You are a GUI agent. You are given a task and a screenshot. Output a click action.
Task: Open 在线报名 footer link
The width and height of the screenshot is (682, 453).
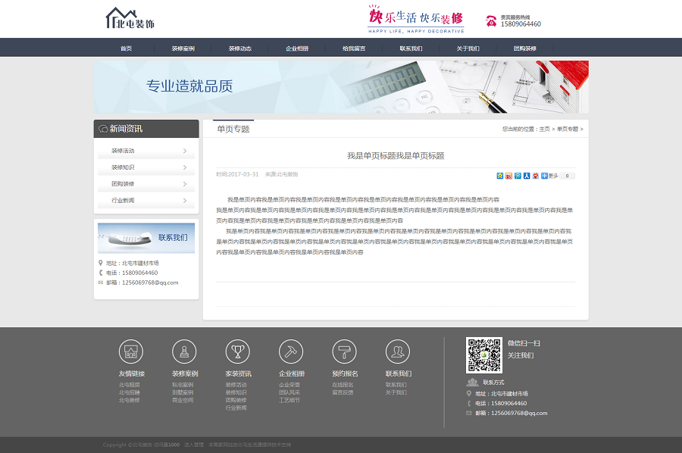point(343,385)
